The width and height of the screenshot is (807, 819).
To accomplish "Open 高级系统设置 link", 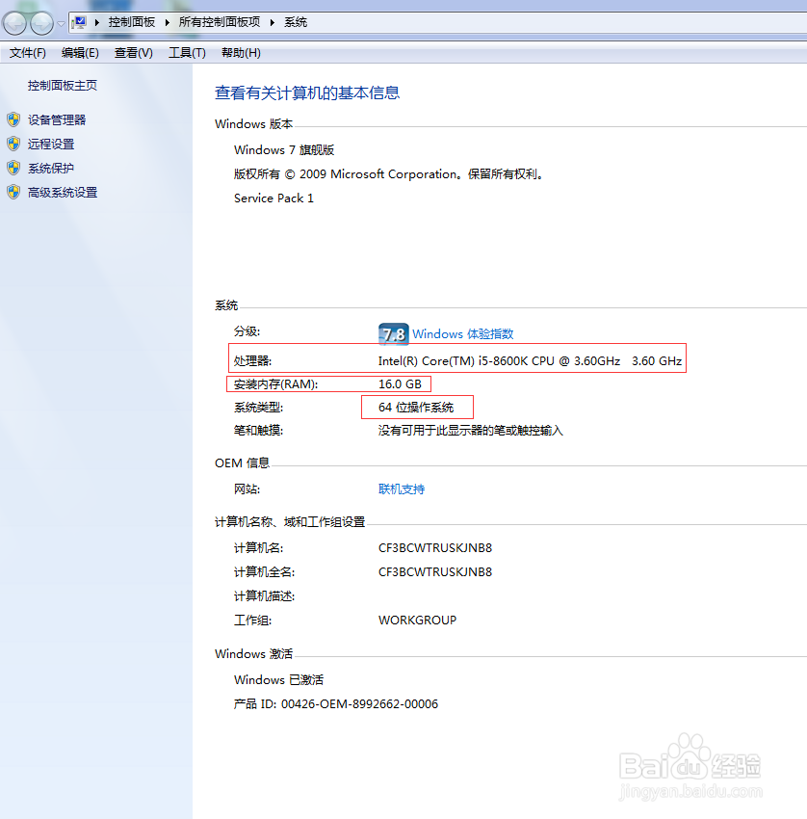I will [x=63, y=193].
